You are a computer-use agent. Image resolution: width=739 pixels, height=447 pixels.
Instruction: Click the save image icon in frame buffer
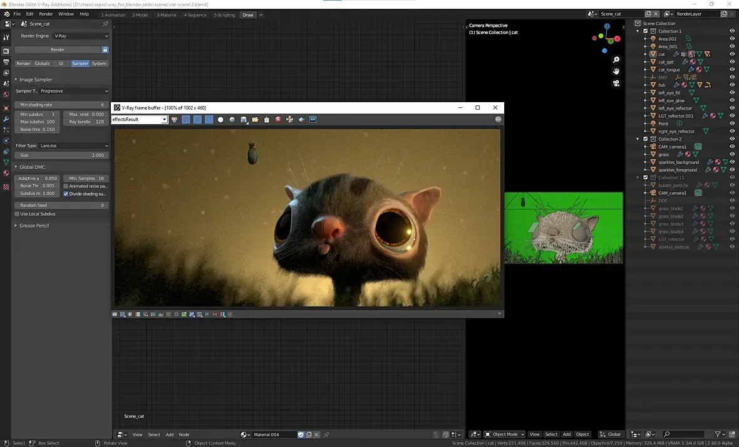244,119
